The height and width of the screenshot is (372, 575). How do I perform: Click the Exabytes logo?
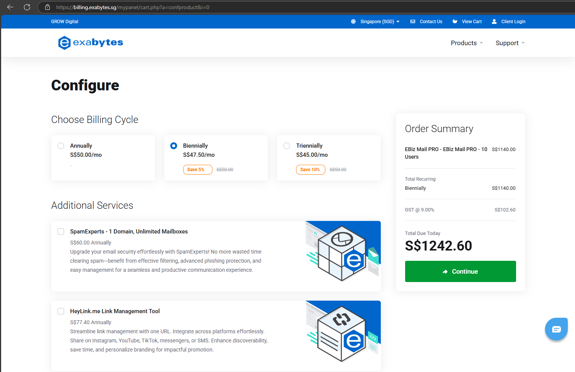90,43
